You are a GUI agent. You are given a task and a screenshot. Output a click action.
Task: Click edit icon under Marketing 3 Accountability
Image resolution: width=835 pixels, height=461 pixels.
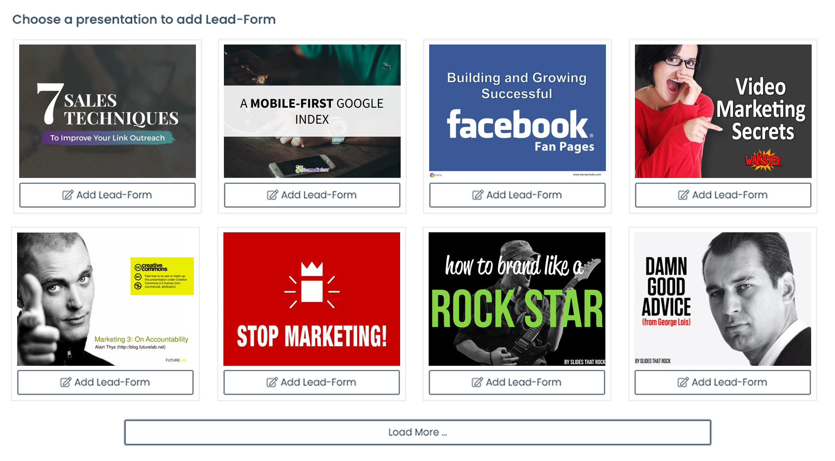coord(66,382)
